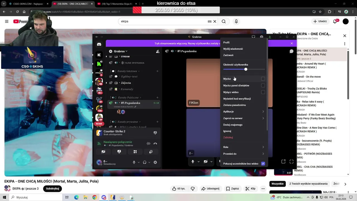This screenshot has width=357, height=201.
Task: Bookmark this page star icon
Action: click(x=320, y=12)
